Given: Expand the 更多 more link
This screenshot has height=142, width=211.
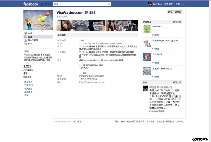Looking at the screenshot, I should tap(85, 73).
